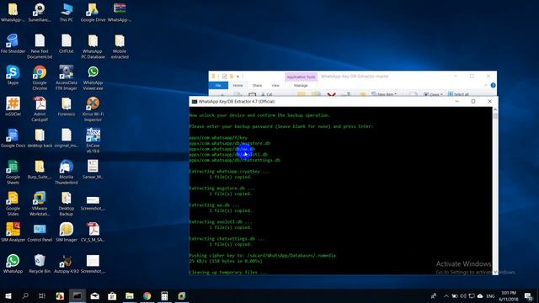Click the taskbar Search icon
This screenshot has height=303, width=539.
(25, 295)
